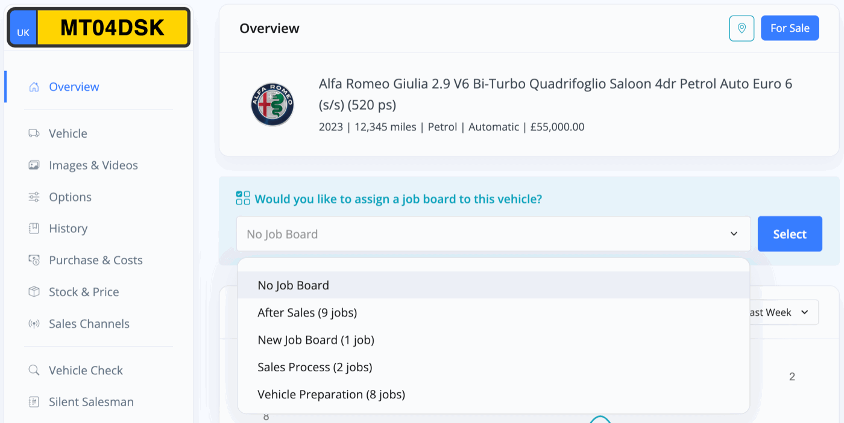Open the Stock & Price section
844x423 pixels.
[84, 292]
